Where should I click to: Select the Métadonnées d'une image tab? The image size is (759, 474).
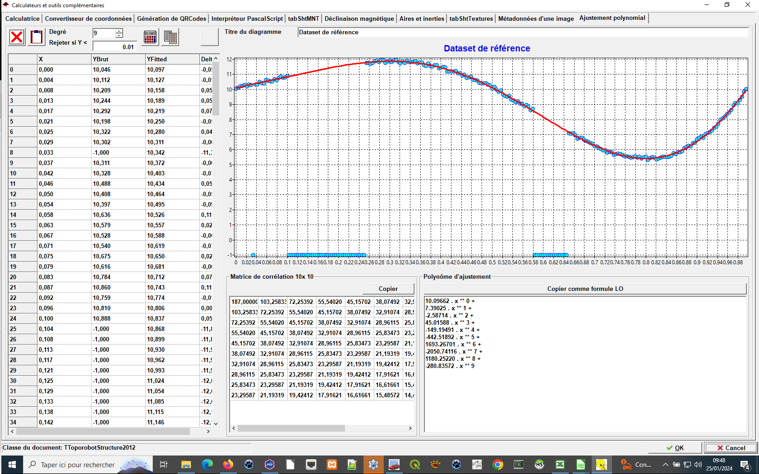[x=536, y=18]
